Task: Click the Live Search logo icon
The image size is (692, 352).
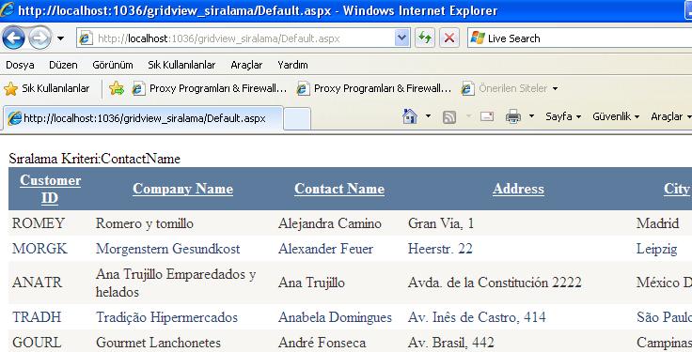Action: click(478, 38)
